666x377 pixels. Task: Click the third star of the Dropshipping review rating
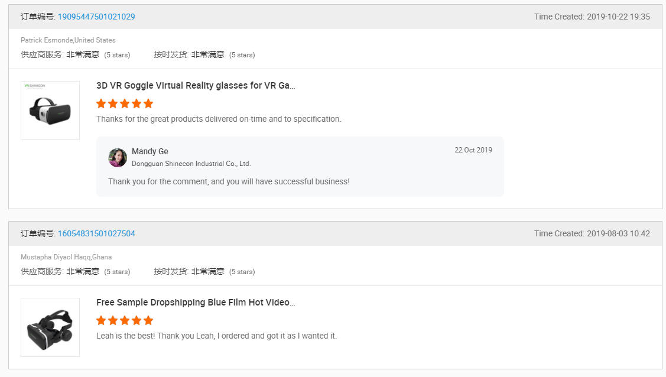click(125, 320)
